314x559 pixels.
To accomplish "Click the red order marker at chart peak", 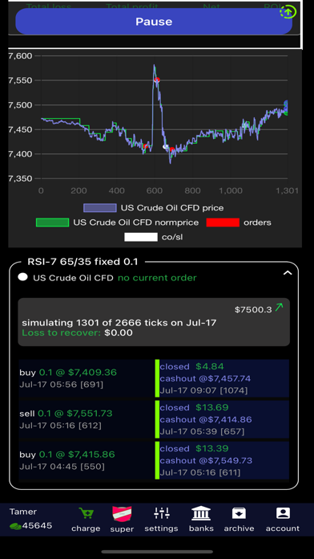I will (x=157, y=80).
